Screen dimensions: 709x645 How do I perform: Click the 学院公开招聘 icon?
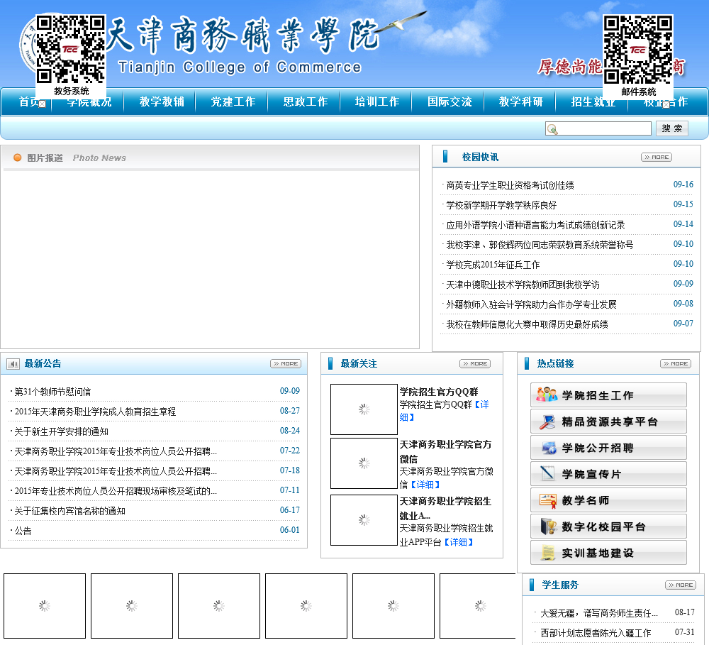pos(549,448)
